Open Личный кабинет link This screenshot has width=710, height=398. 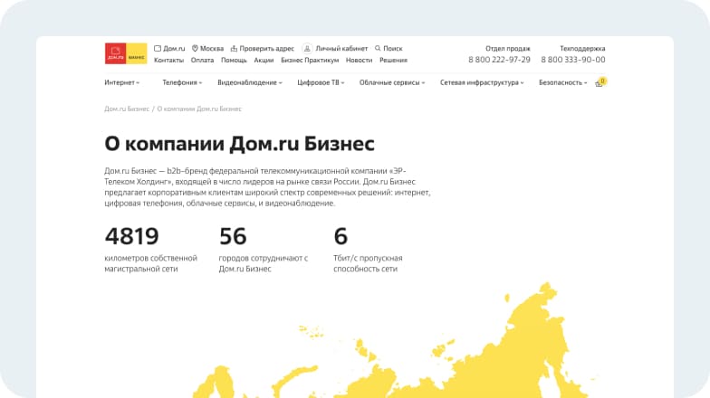coord(341,49)
